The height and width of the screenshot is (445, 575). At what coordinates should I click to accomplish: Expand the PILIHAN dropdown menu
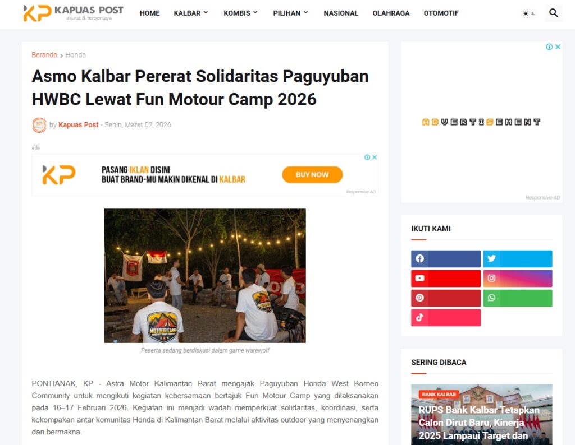pyautogui.click(x=290, y=13)
